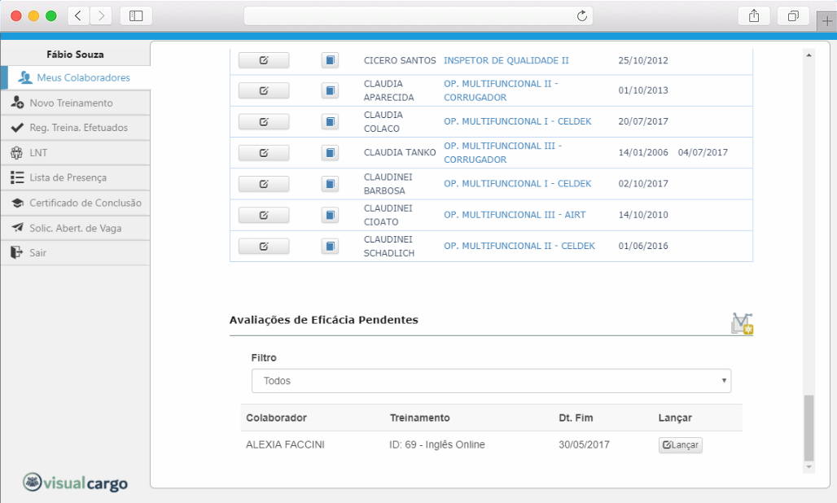This screenshot has width=837, height=503.
Task: Select the Novo Treinamento sidebar icon
Action: [x=17, y=103]
